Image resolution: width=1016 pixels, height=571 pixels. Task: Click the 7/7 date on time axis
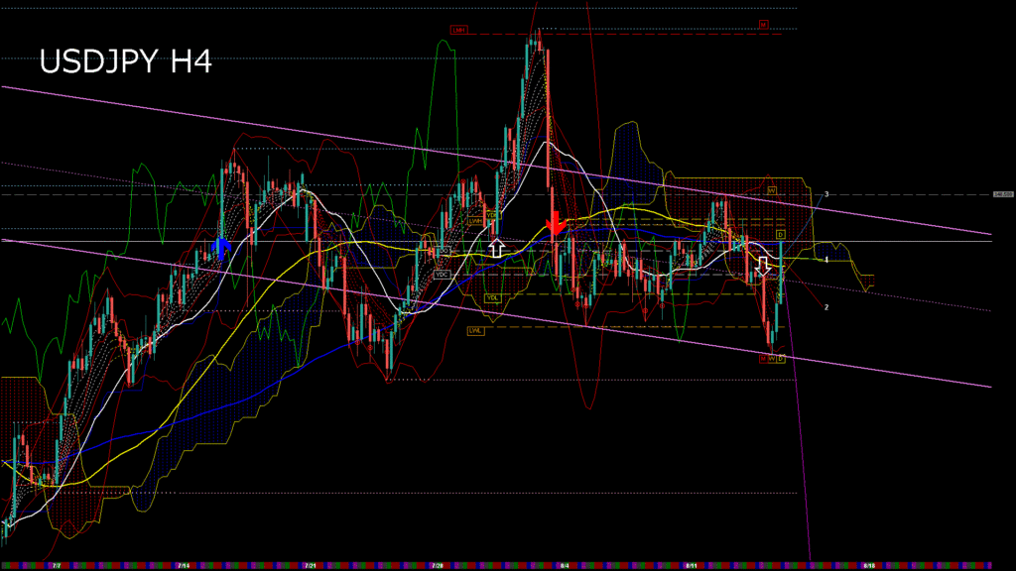point(57,565)
